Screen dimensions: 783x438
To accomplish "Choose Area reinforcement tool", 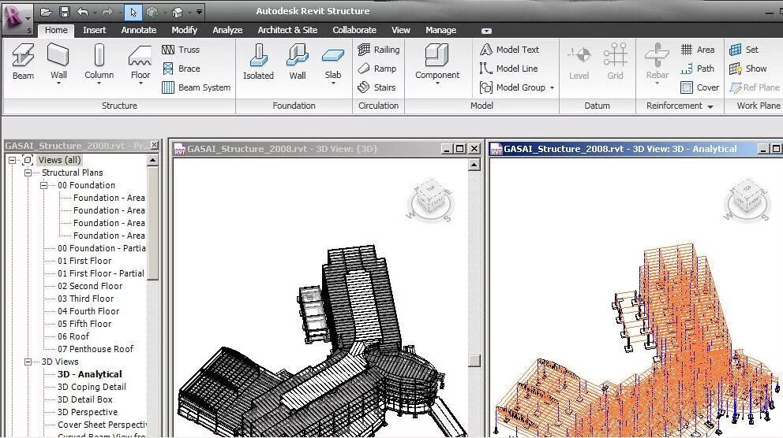I will coord(698,50).
